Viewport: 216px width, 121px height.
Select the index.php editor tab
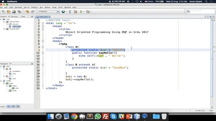point(43,17)
